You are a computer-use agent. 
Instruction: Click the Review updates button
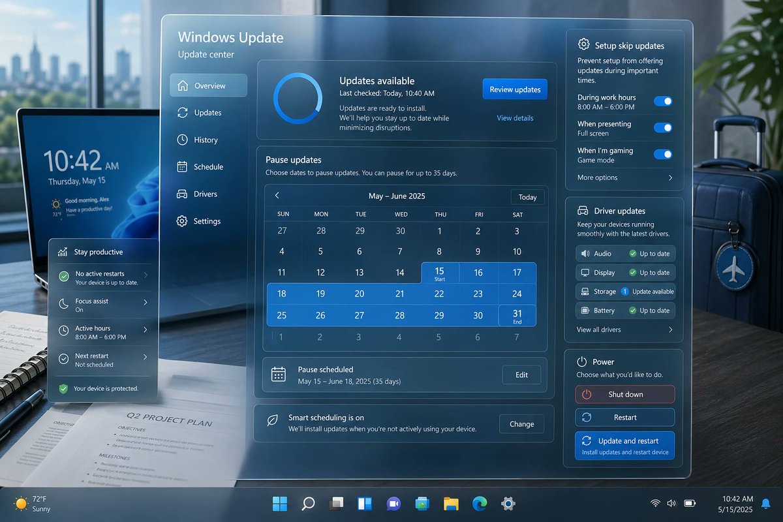pos(515,89)
